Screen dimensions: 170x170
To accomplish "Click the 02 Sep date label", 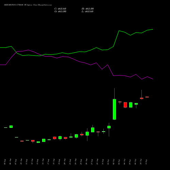I will [114, 162].
